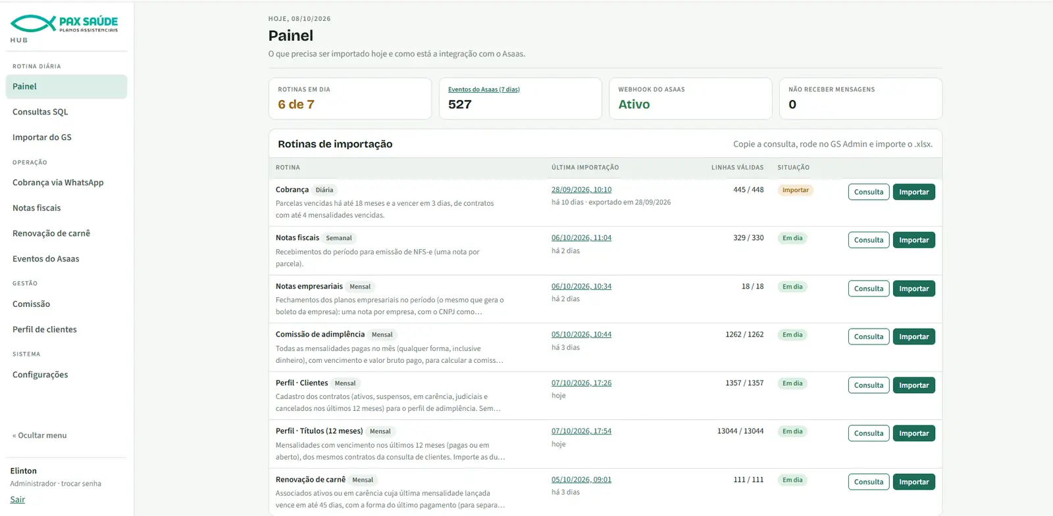Image resolution: width=1053 pixels, height=516 pixels.
Task: Click Importar for Comissão de adimplência
Action: [914, 337]
